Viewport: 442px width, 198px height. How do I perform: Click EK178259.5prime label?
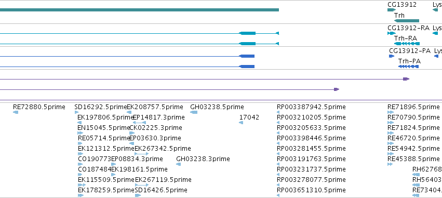(106, 190)
